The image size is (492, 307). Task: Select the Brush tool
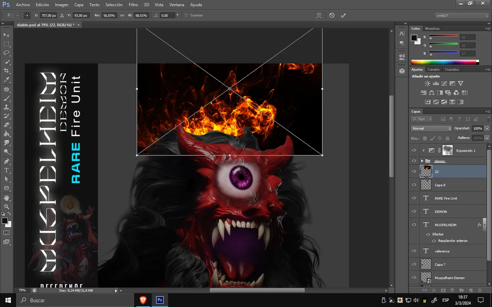[x=7, y=98]
